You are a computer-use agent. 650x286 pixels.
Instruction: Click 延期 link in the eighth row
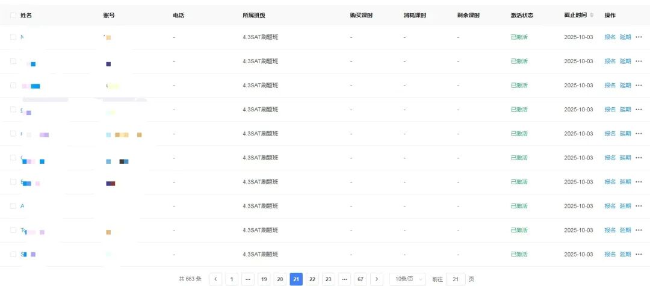[x=625, y=206]
